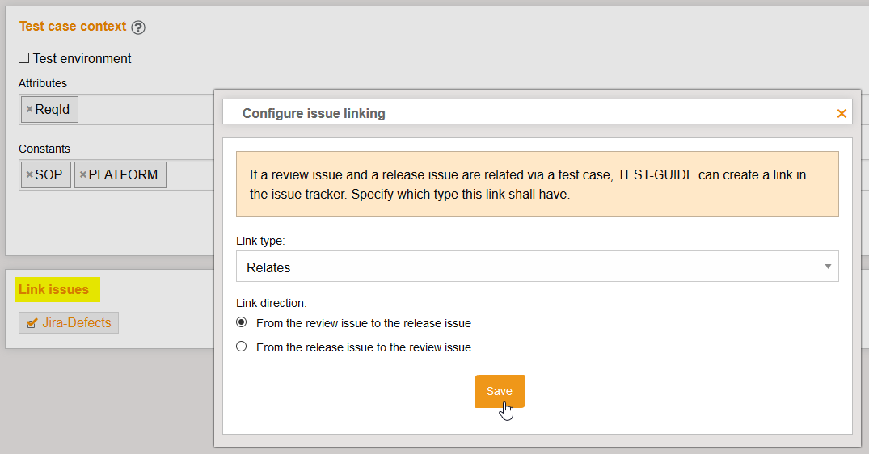Click the SOP tag label

pos(49,175)
